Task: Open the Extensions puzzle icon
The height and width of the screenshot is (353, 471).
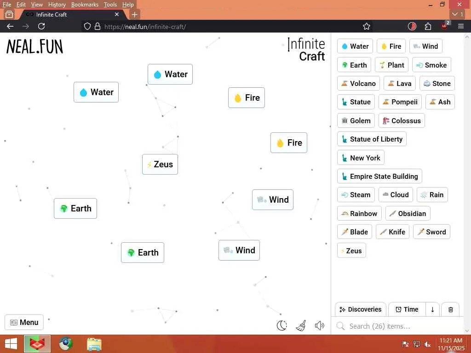Action: [428, 26]
